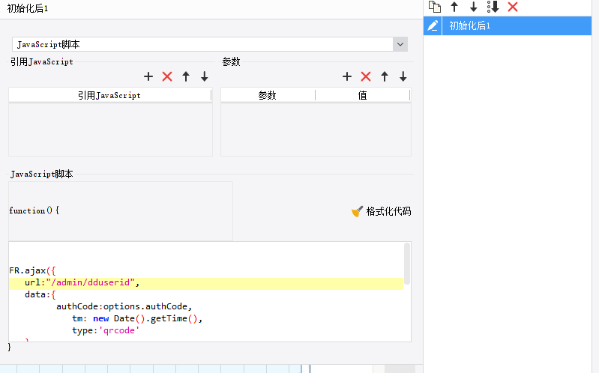Delete the selected event with red X
The width and height of the screenshot is (599, 373).
pos(513,7)
